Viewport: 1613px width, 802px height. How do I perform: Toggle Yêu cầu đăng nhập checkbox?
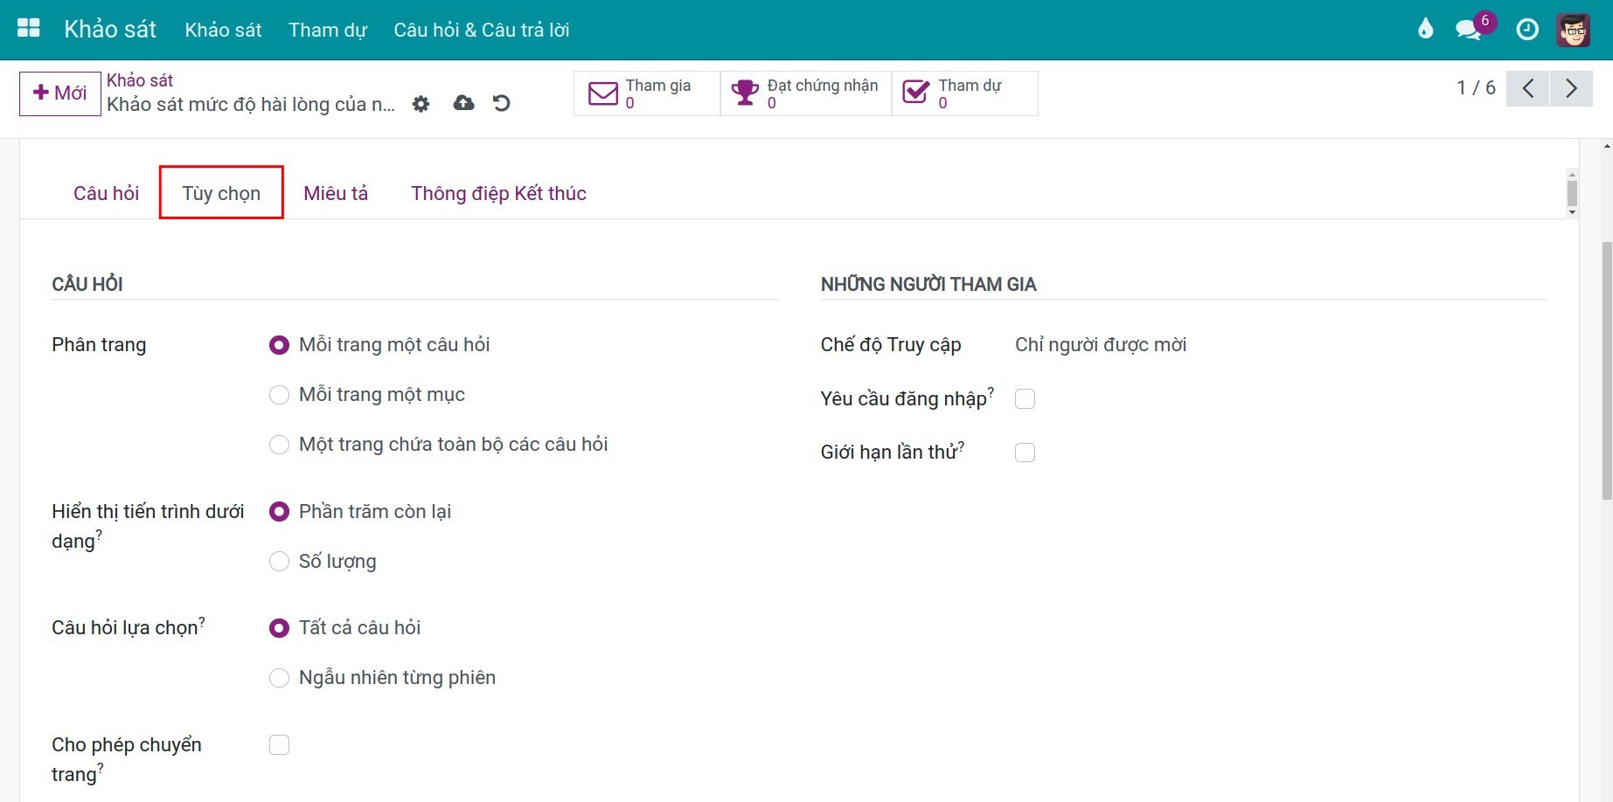pos(1025,398)
